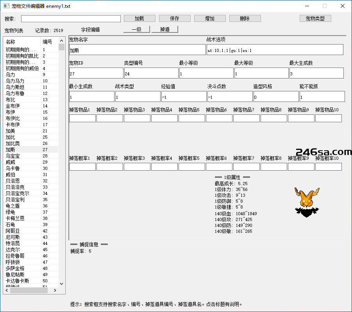Viewport: 352px width, 312px height.
Task: Select pet 龟之盾 in the list
Action: (x=31, y=206)
